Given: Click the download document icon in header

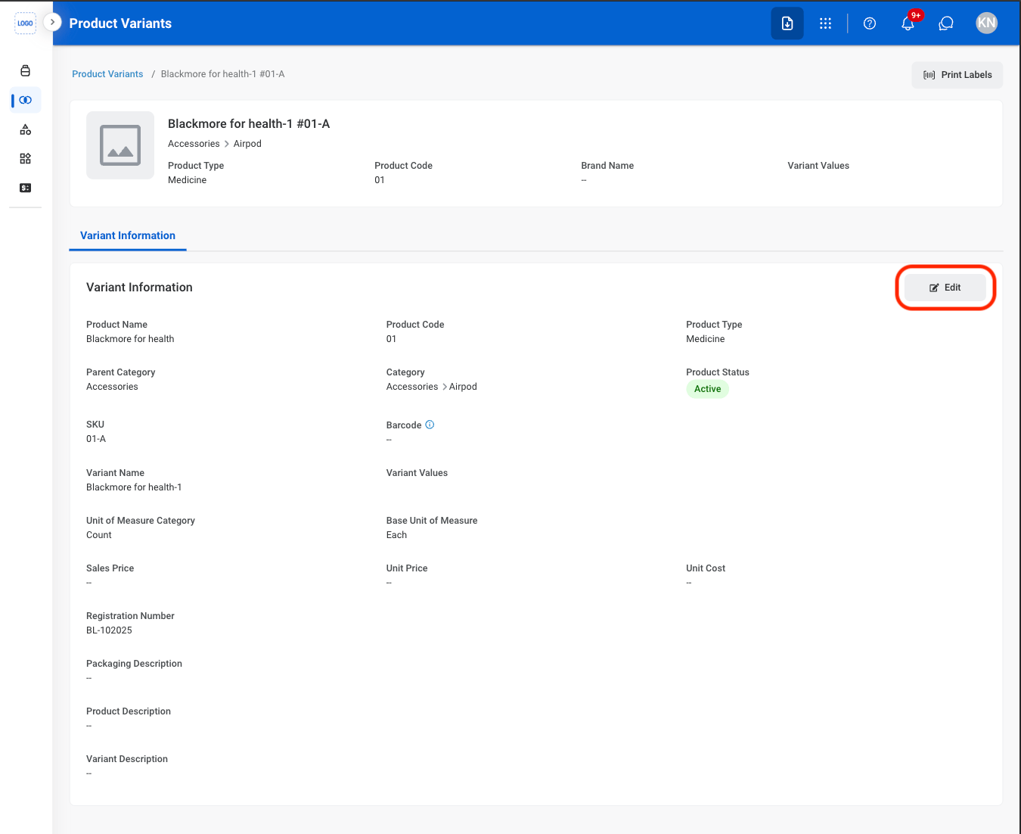Looking at the screenshot, I should click(x=787, y=23).
